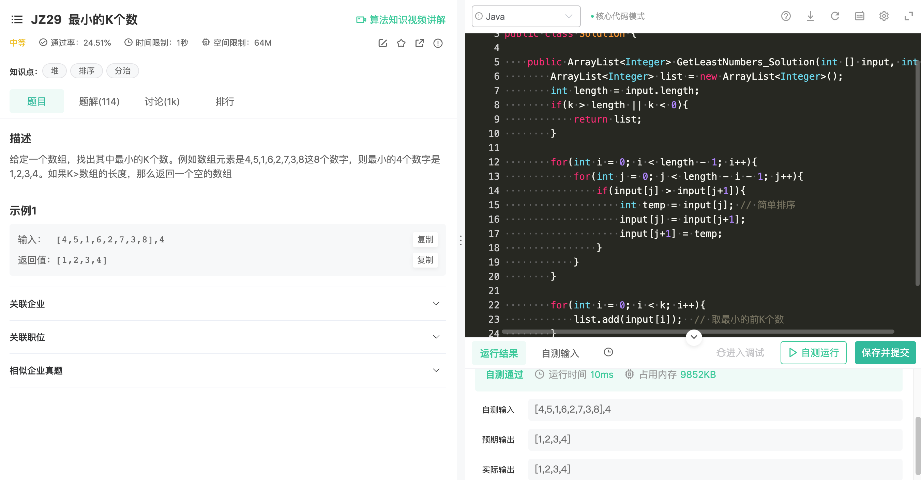Reset code with the refresh icon
The height and width of the screenshot is (480, 921).
click(835, 16)
